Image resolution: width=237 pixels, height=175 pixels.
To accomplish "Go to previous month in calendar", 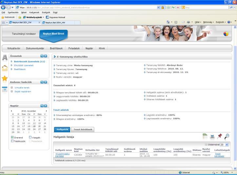I will (x=11, y=111).
